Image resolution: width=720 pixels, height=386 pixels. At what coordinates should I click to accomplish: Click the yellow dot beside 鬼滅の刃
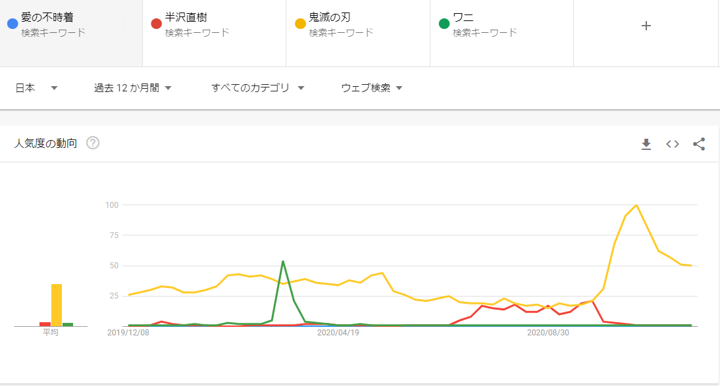click(x=300, y=24)
